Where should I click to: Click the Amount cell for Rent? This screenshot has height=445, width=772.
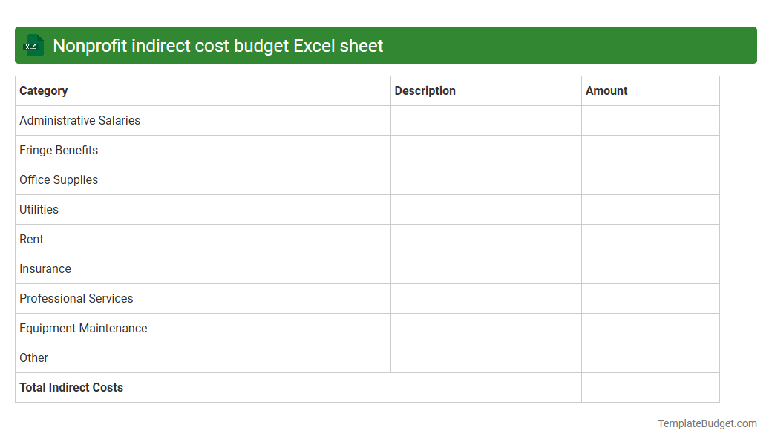click(x=650, y=239)
